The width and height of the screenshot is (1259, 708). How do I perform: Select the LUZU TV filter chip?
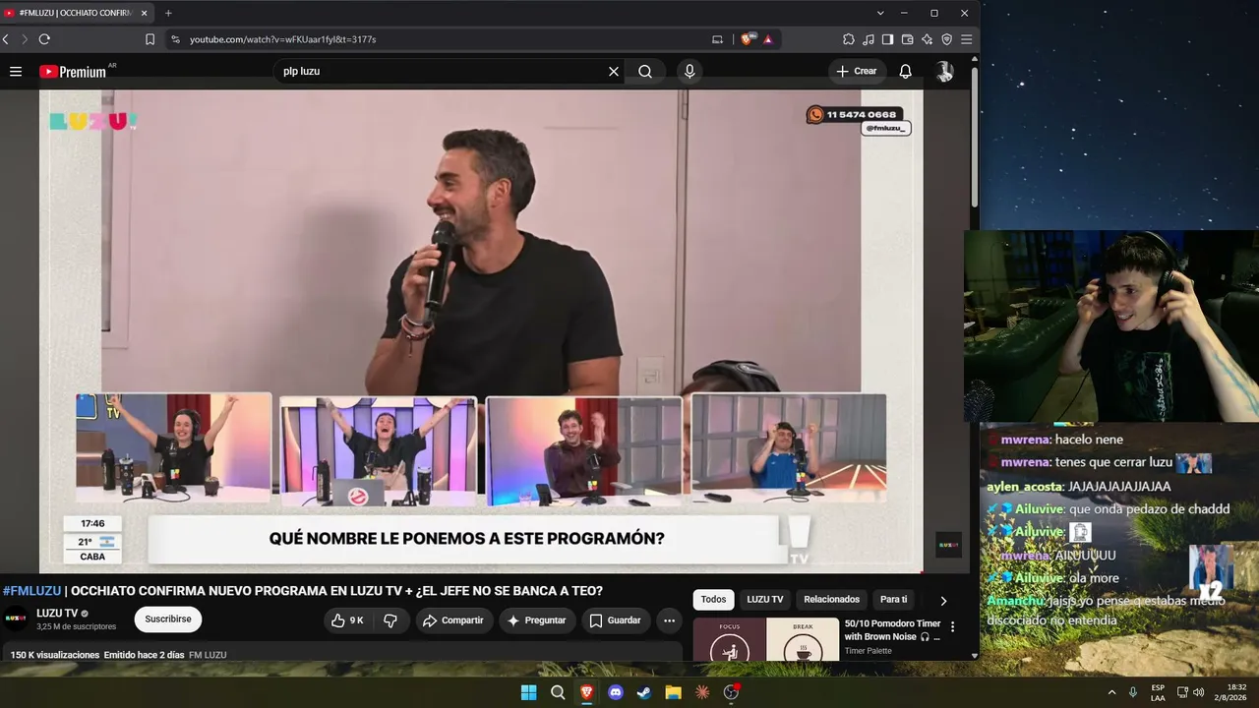tap(764, 600)
